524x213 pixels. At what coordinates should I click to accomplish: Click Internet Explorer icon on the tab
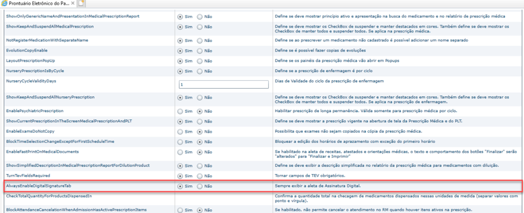4,4
